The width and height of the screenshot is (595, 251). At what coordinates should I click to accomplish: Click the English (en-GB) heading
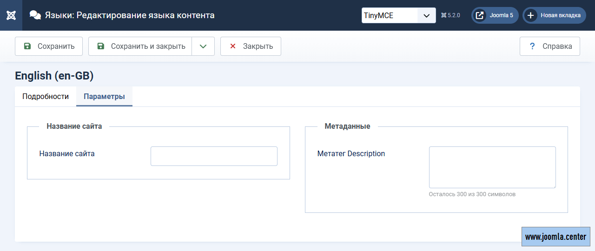point(54,76)
